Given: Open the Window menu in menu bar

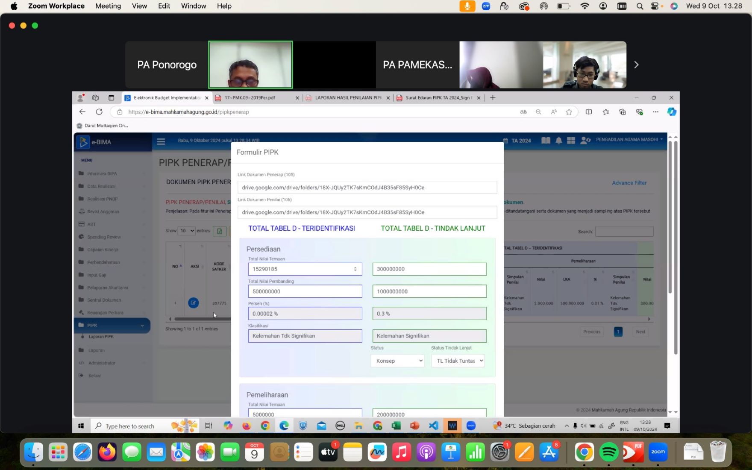Looking at the screenshot, I should tap(194, 6).
